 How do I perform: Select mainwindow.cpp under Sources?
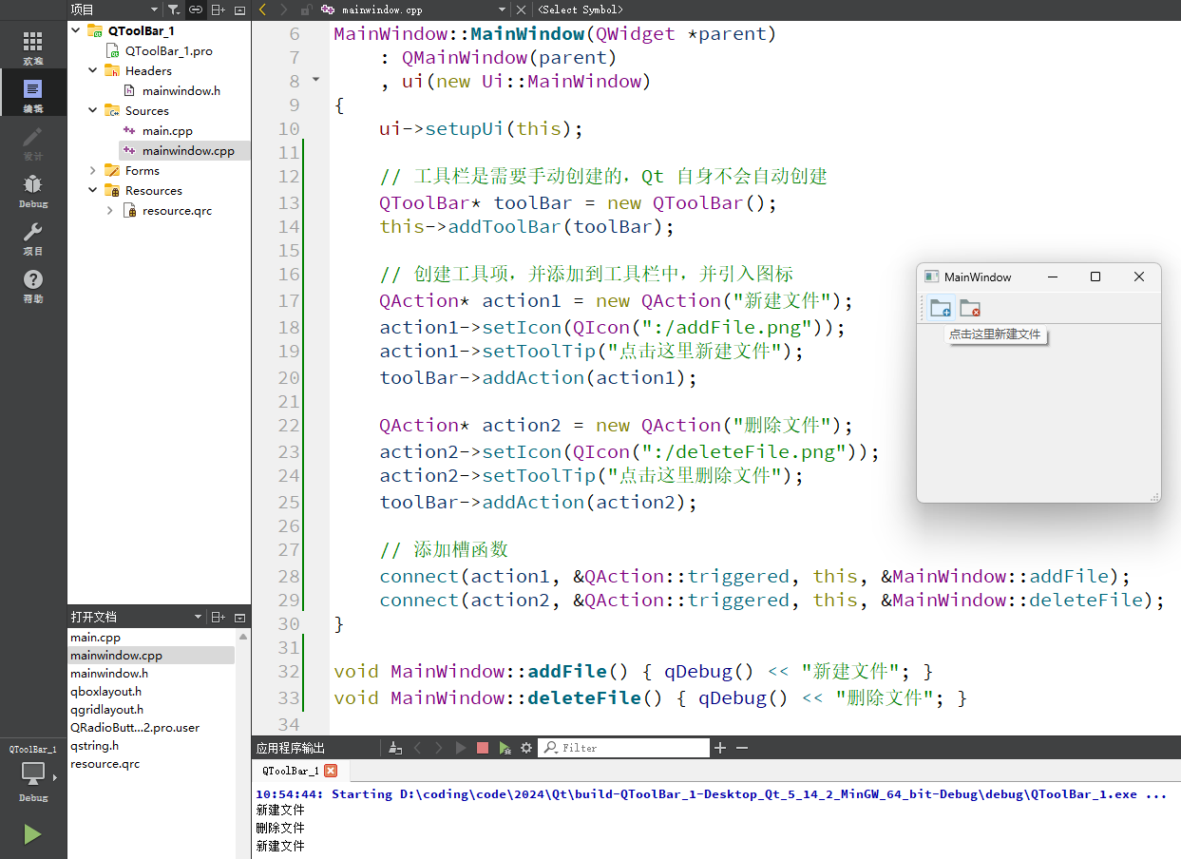[188, 150]
